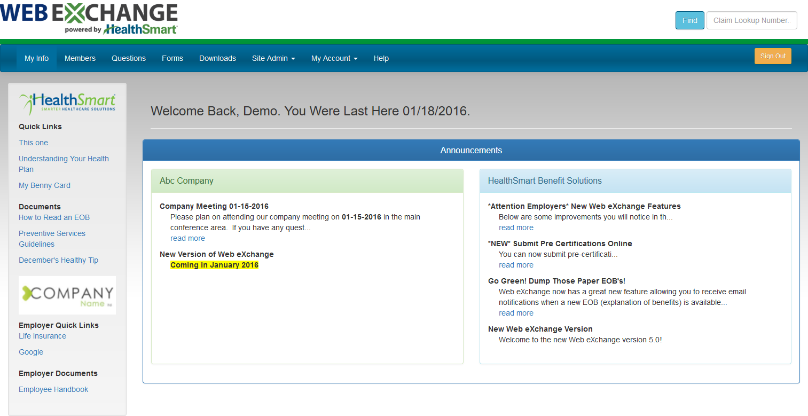The image size is (808, 416).
Task: Click the Abc Company panel heading
Action: [307, 181]
